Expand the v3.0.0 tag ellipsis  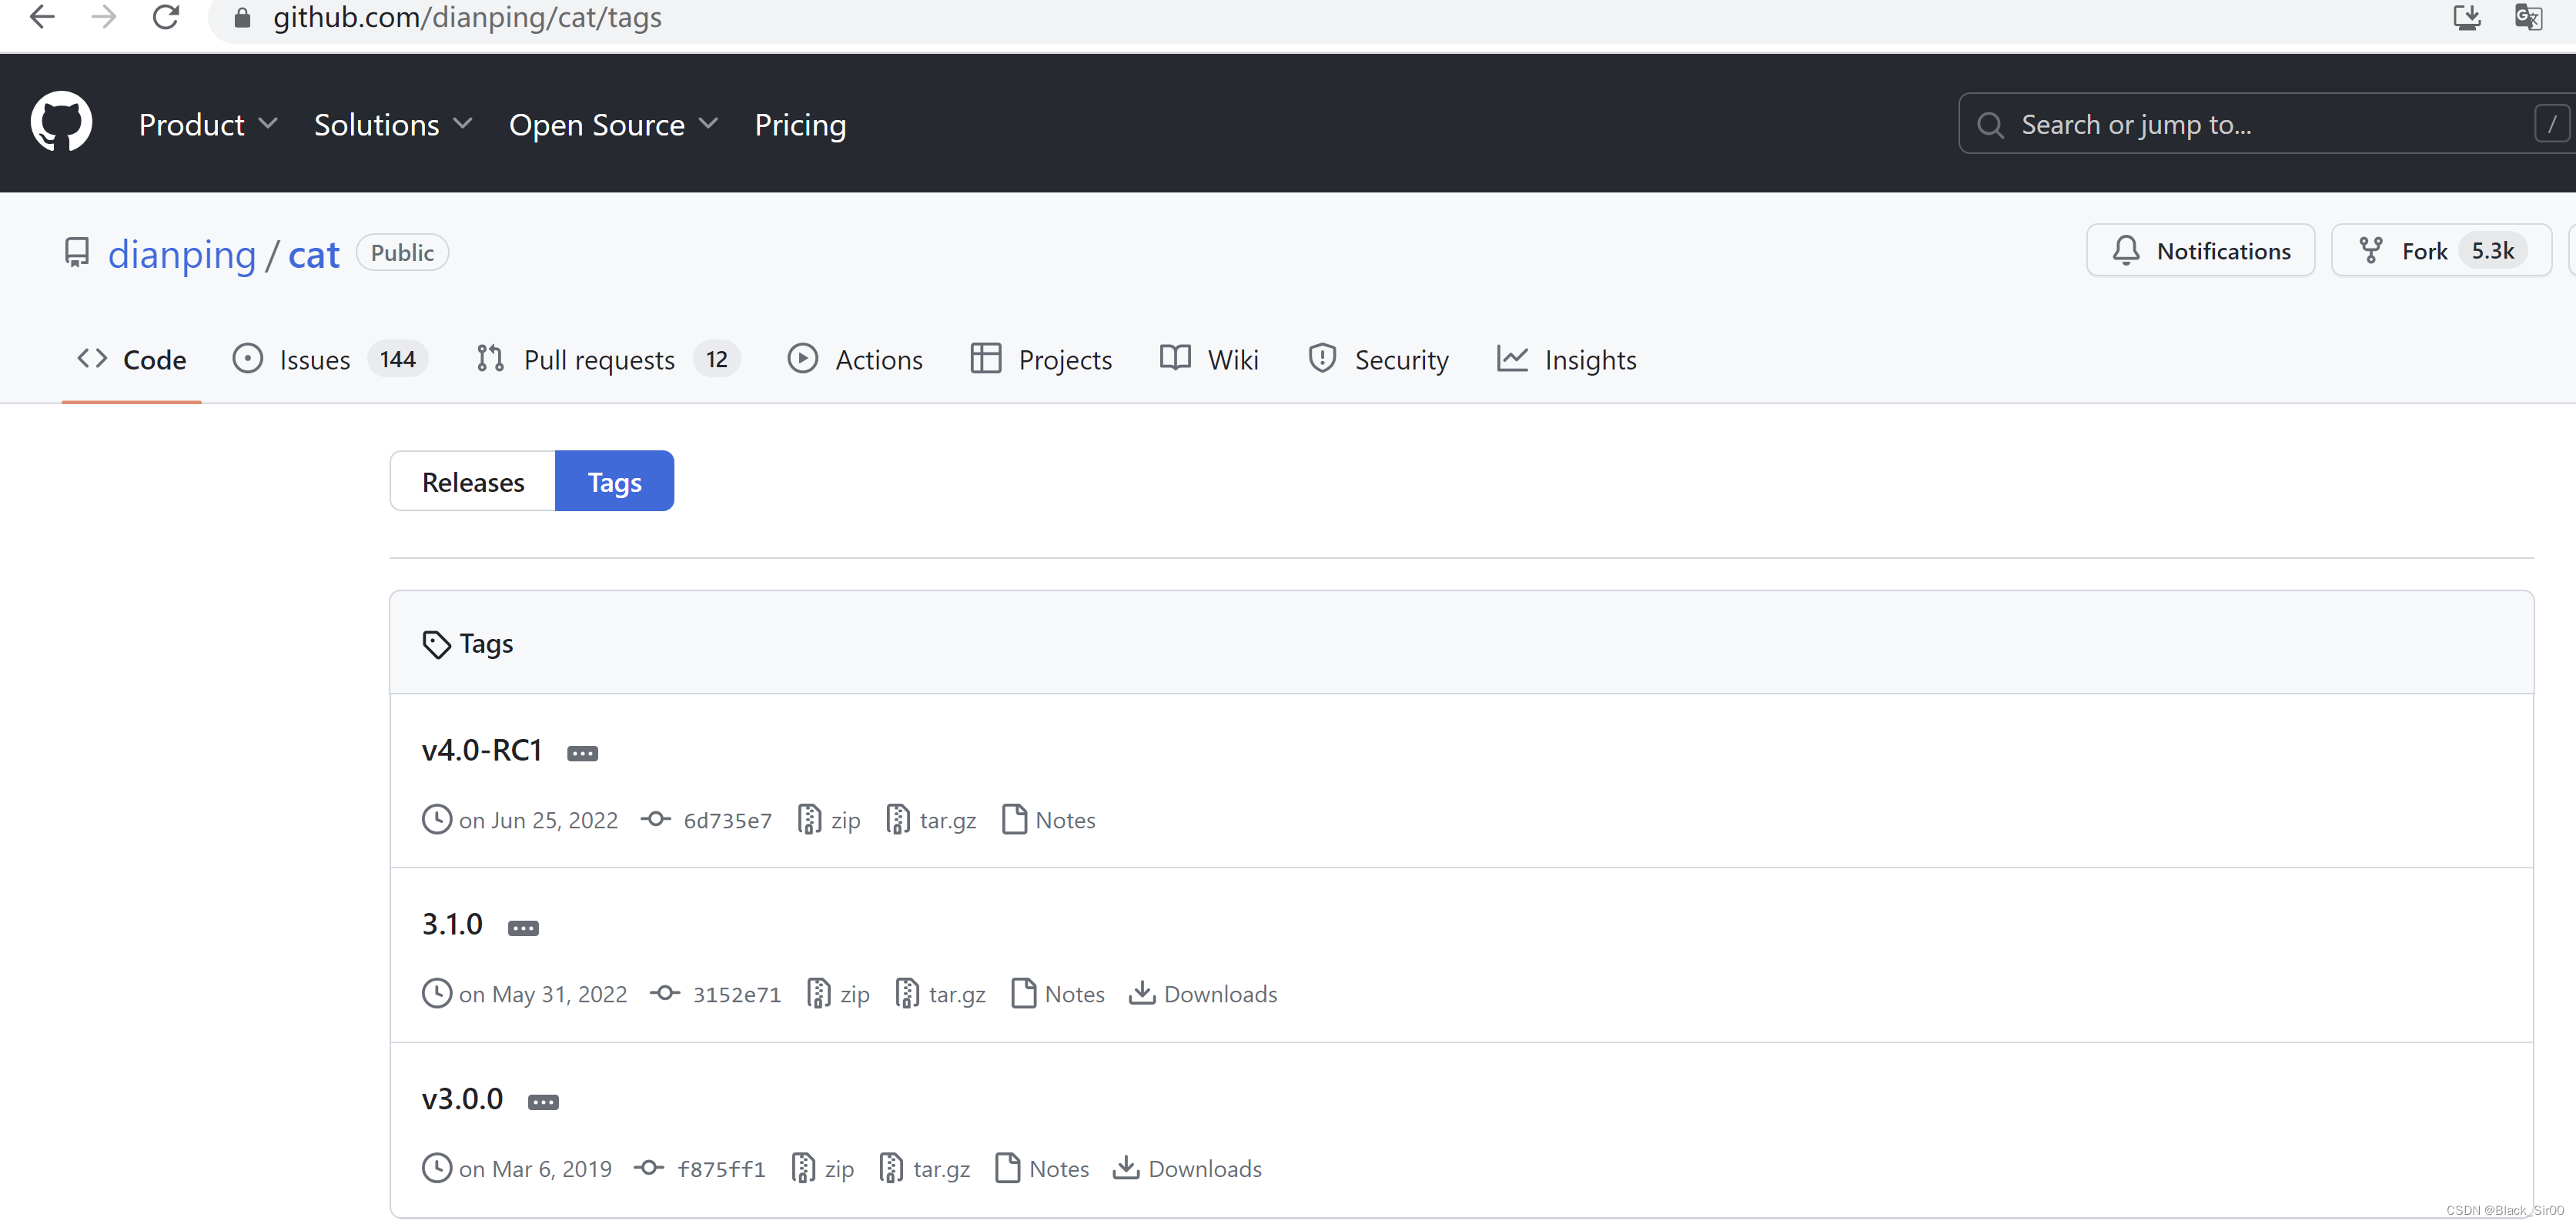[x=543, y=1102]
